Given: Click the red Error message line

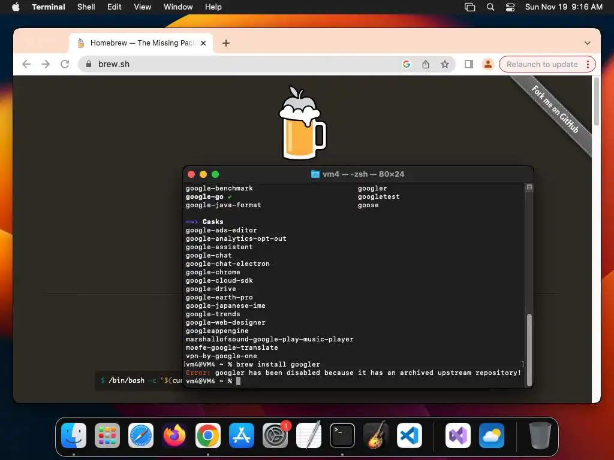Looking at the screenshot, I should (353, 373).
